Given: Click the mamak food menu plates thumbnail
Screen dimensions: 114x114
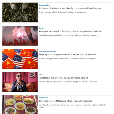Looking at the screenshot, I should [x=20, y=105].
